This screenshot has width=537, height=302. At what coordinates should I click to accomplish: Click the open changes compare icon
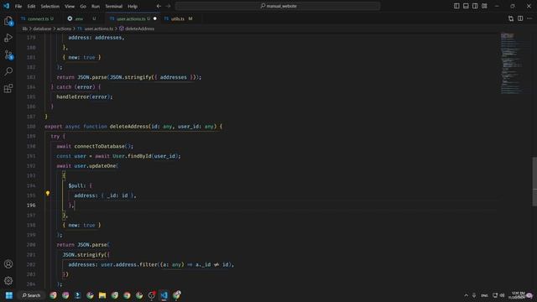[511, 18]
